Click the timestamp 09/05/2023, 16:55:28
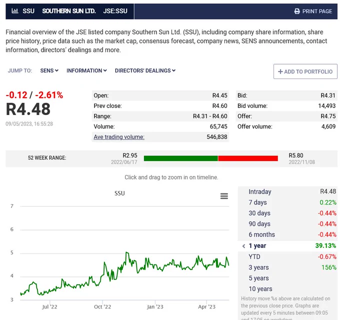Screen dimensions: 340x320 point(29,124)
